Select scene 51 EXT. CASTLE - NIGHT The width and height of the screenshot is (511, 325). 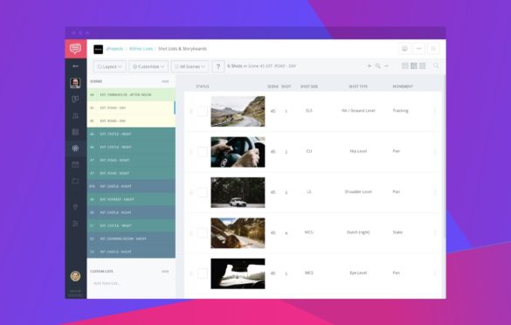pos(131,225)
